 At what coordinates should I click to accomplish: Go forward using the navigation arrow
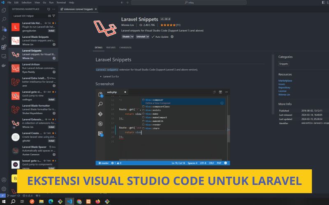coord(127,2)
